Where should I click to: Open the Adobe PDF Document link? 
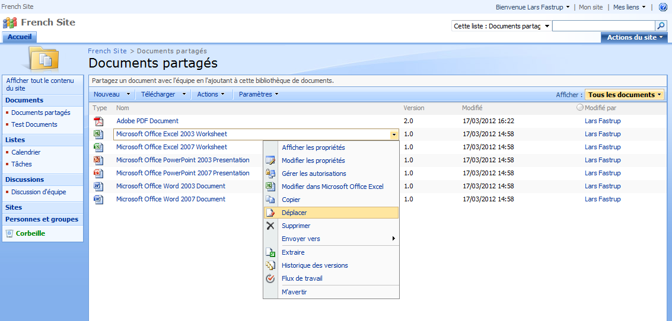tap(148, 121)
